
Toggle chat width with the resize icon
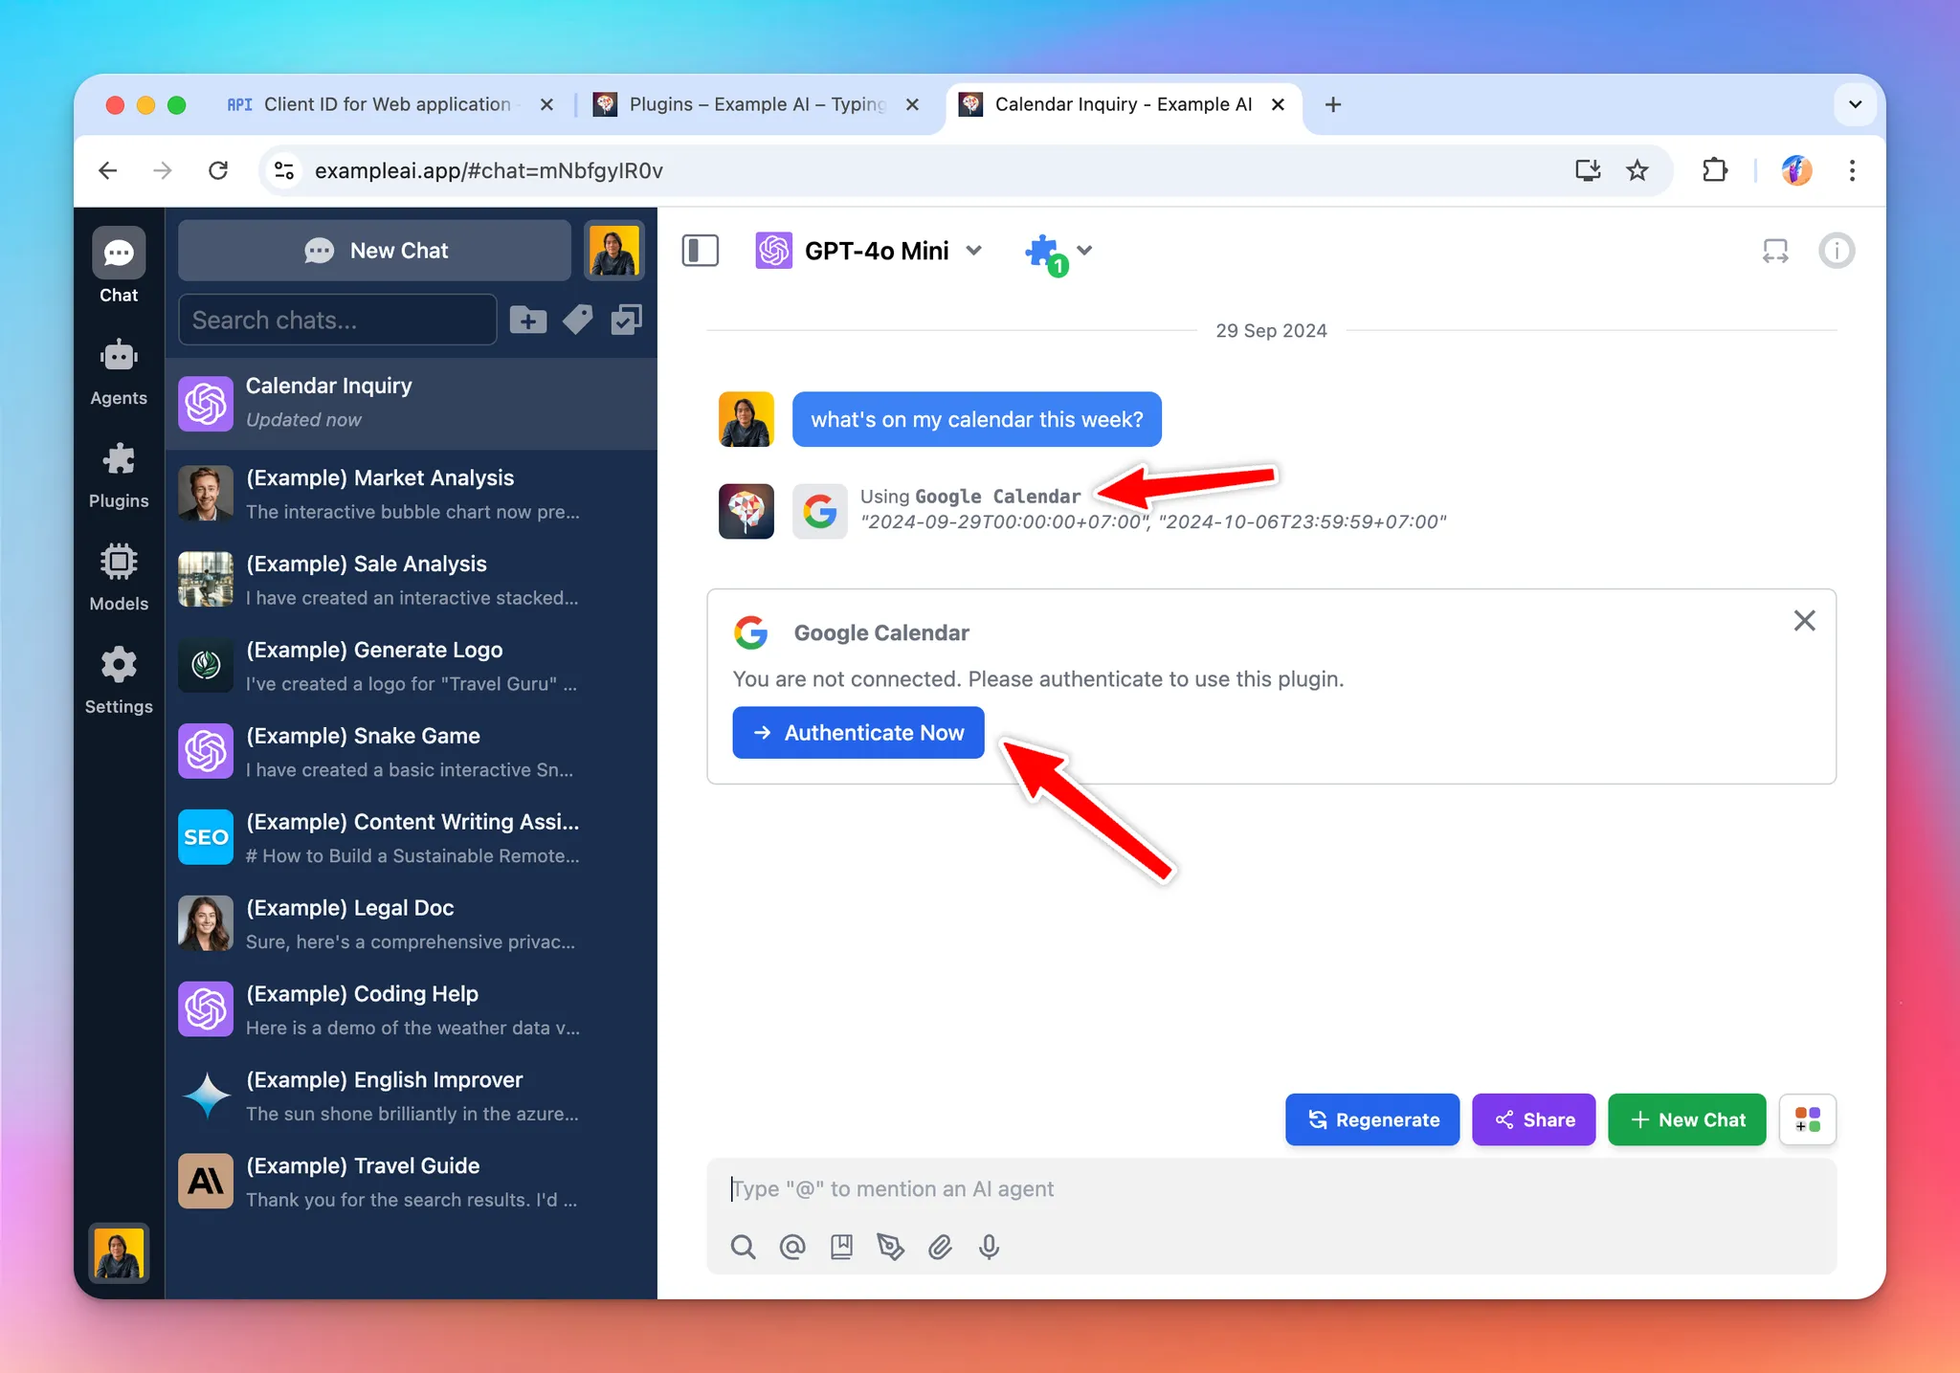(x=1776, y=250)
